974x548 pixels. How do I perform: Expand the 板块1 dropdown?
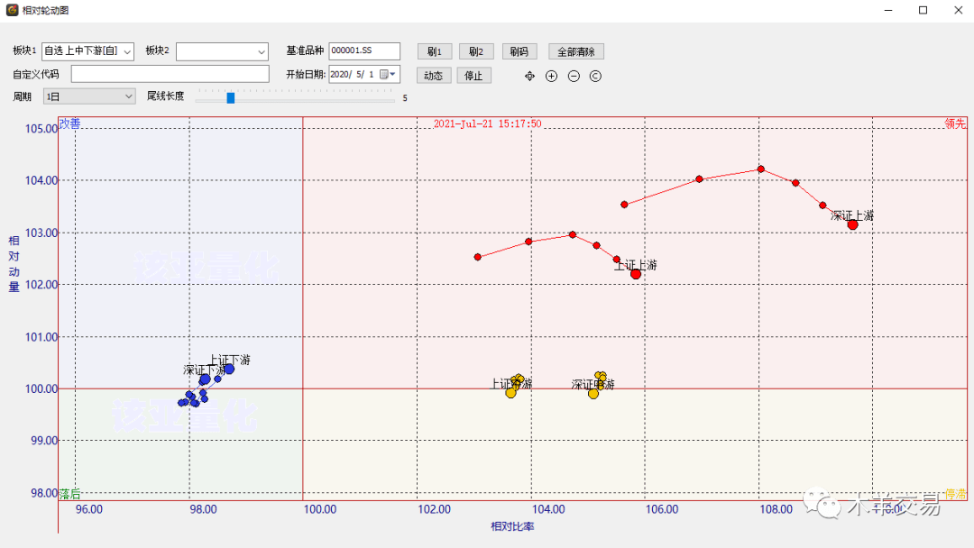point(127,52)
